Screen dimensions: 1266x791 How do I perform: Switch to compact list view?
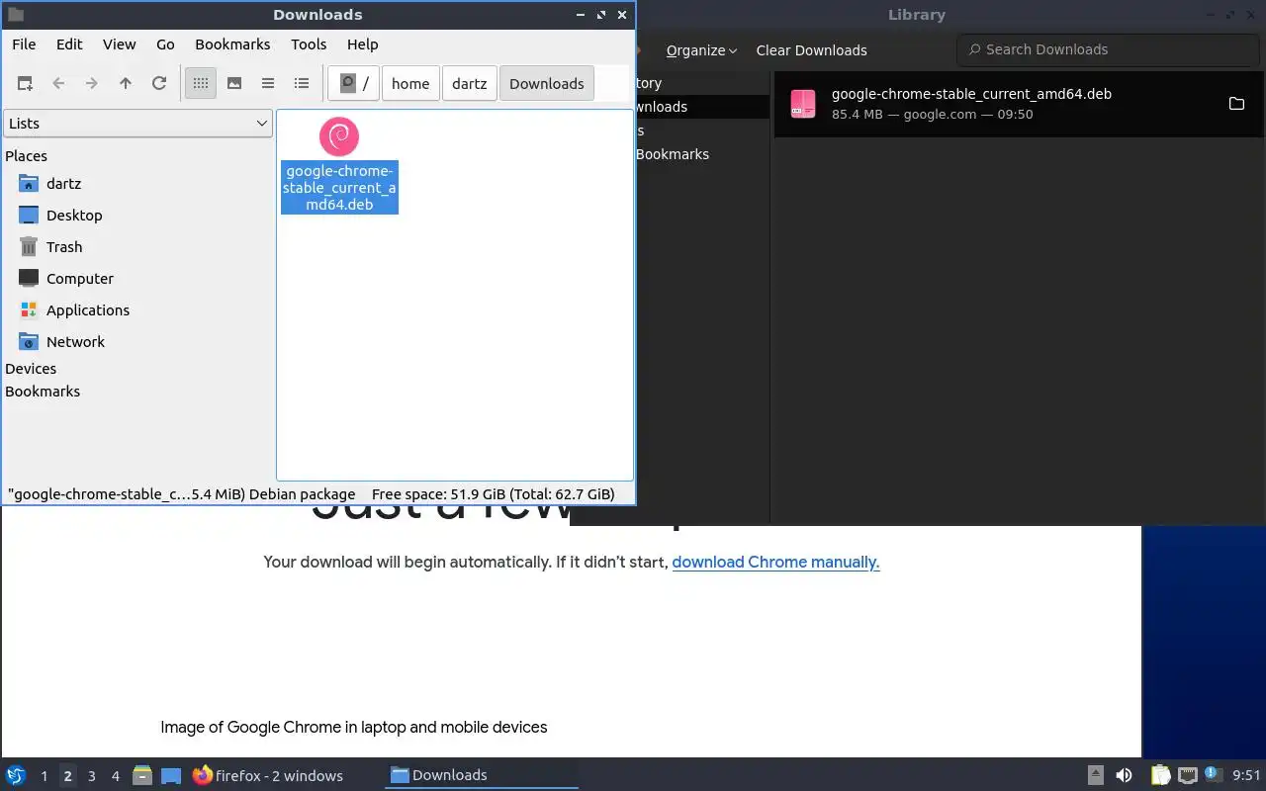268,84
